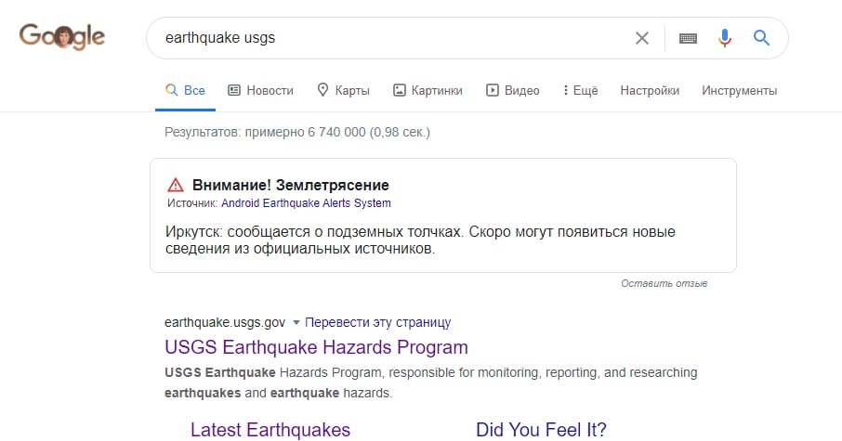Expand the Ещё more menu
This screenshot has height=441, width=842.
[580, 90]
